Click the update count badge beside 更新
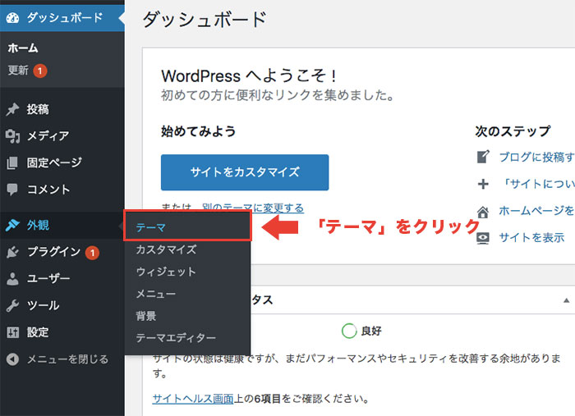575x416 pixels. [x=40, y=71]
